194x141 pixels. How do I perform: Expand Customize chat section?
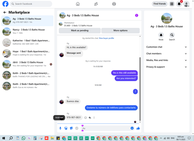pyautogui.click(x=166, y=47)
